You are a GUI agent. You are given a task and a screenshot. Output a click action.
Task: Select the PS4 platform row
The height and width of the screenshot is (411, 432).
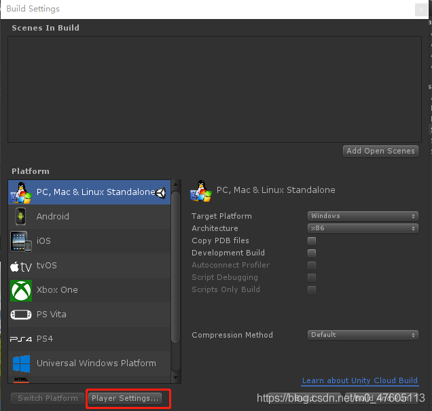coord(89,339)
